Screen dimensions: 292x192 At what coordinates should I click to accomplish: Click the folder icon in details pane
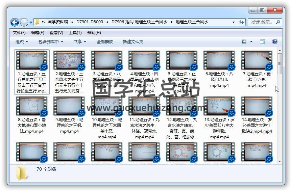tap(22, 173)
